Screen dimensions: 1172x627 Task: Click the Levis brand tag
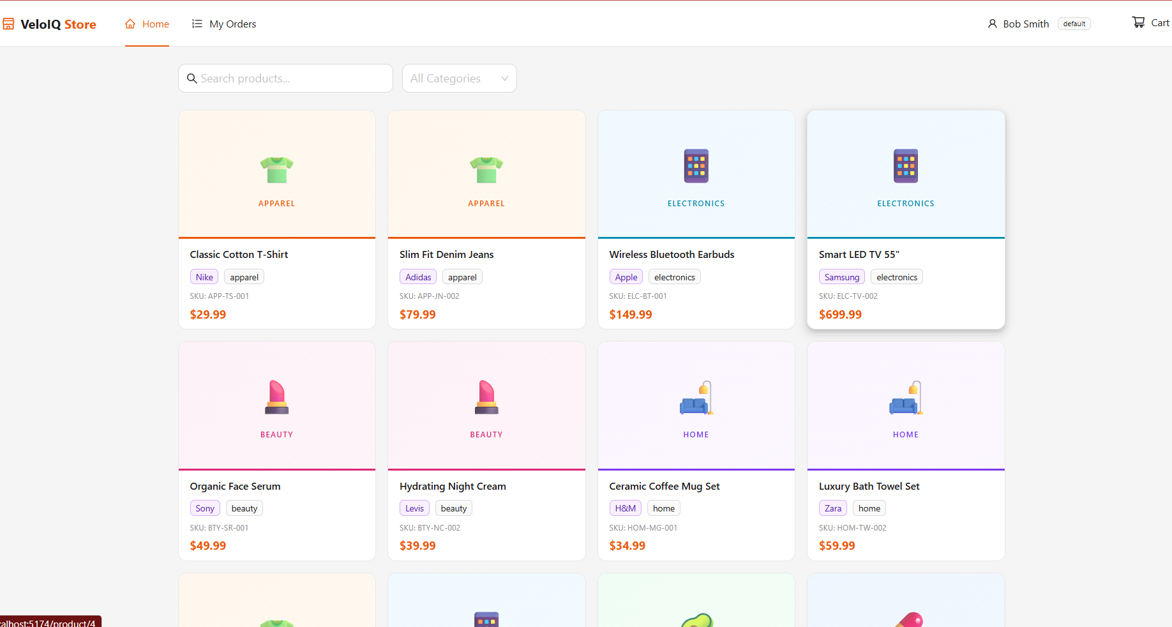pos(414,508)
